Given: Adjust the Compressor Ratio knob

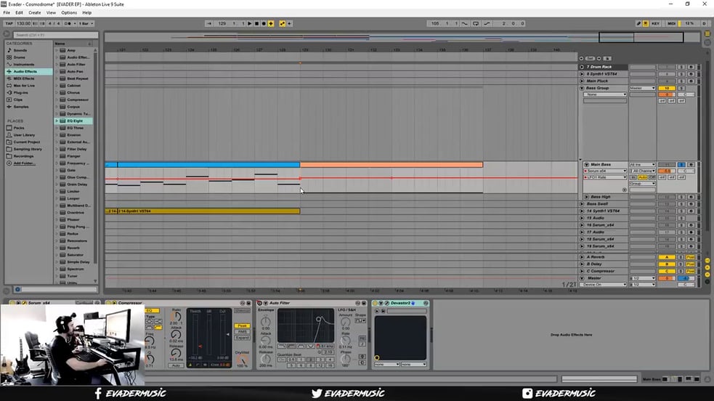Looking at the screenshot, I should (x=177, y=317).
